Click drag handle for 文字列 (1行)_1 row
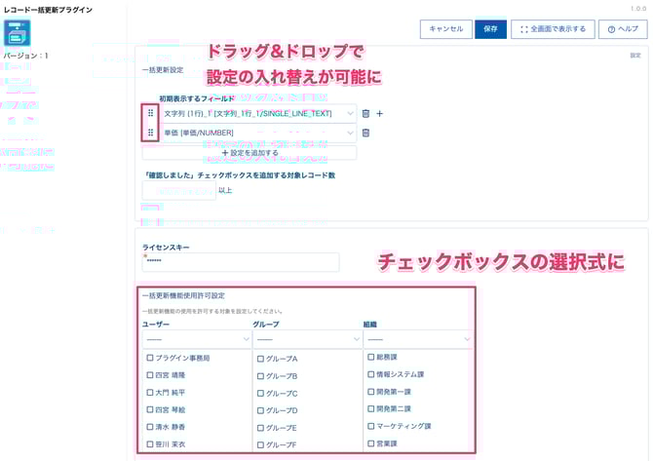 point(150,113)
